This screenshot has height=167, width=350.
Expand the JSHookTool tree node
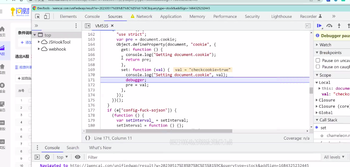pos(39,42)
